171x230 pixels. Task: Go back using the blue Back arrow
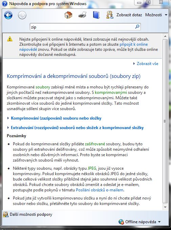tap(8, 15)
